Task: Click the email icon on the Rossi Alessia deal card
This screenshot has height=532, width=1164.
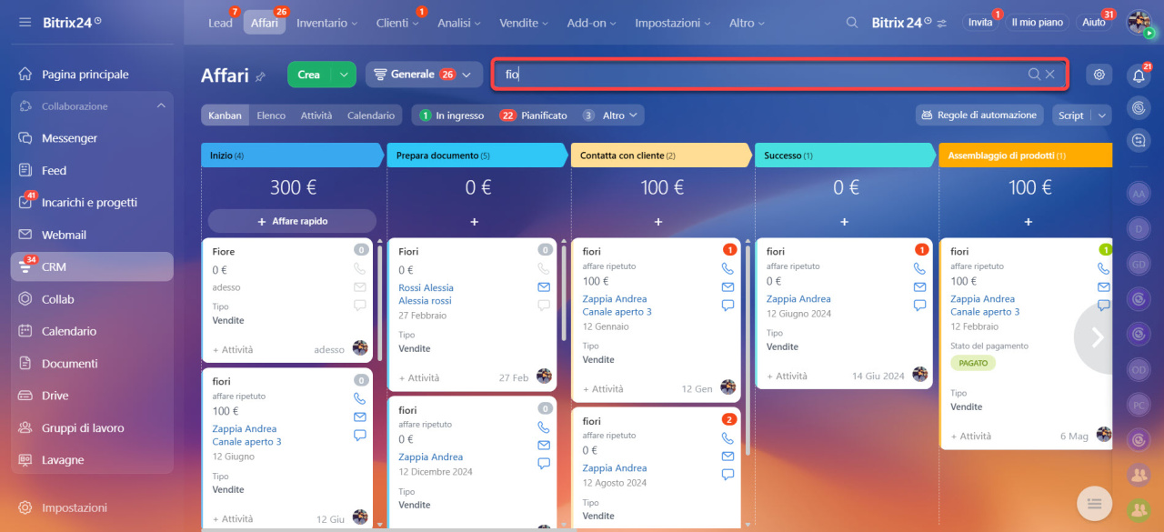Action: coord(544,286)
